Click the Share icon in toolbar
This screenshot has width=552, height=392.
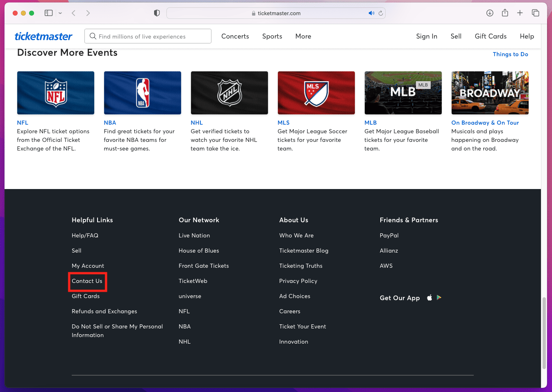505,13
